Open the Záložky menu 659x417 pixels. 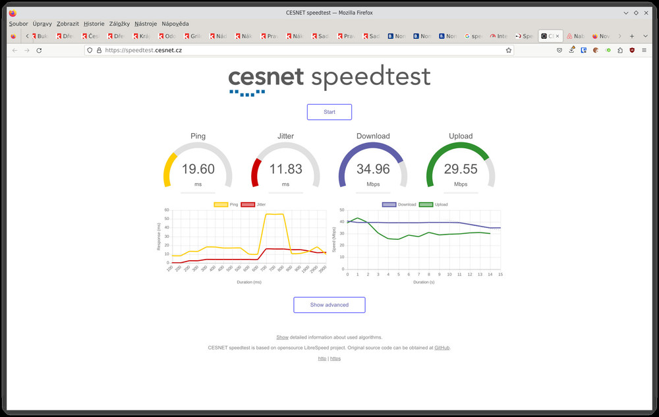(119, 24)
